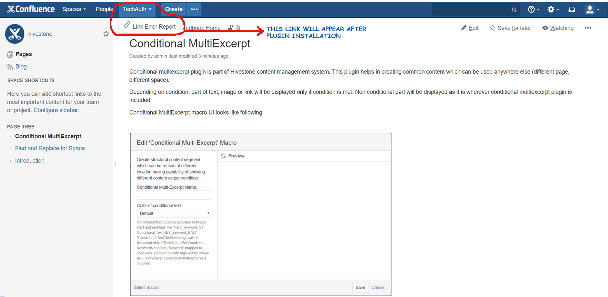Open the page actions ellipsis menu

point(588,28)
